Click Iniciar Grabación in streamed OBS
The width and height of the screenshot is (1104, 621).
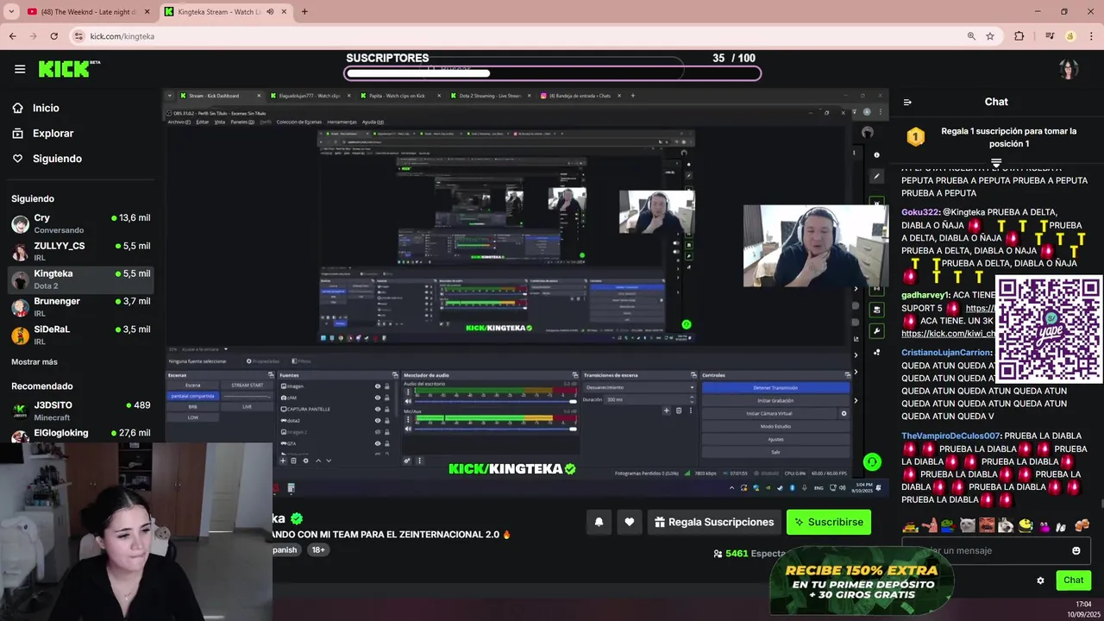point(775,400)
